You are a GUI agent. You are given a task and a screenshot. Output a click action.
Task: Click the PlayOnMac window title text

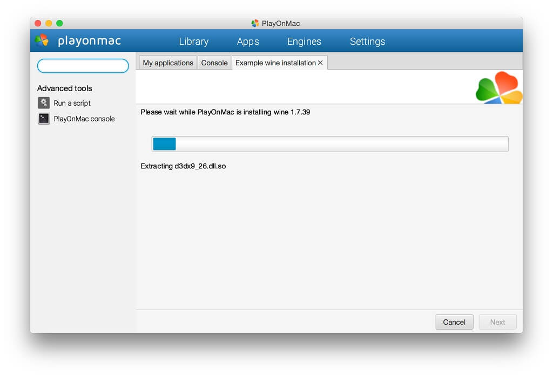281,23
